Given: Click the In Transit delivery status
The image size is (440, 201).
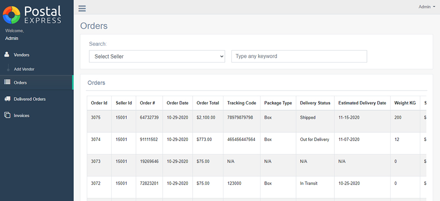Looking at the screenshot, I should 309,183.
